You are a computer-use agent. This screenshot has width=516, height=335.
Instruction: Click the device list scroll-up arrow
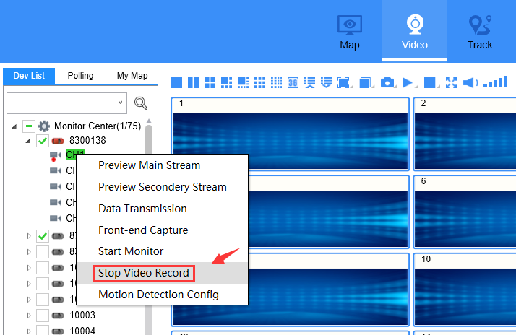click(149, 121)
